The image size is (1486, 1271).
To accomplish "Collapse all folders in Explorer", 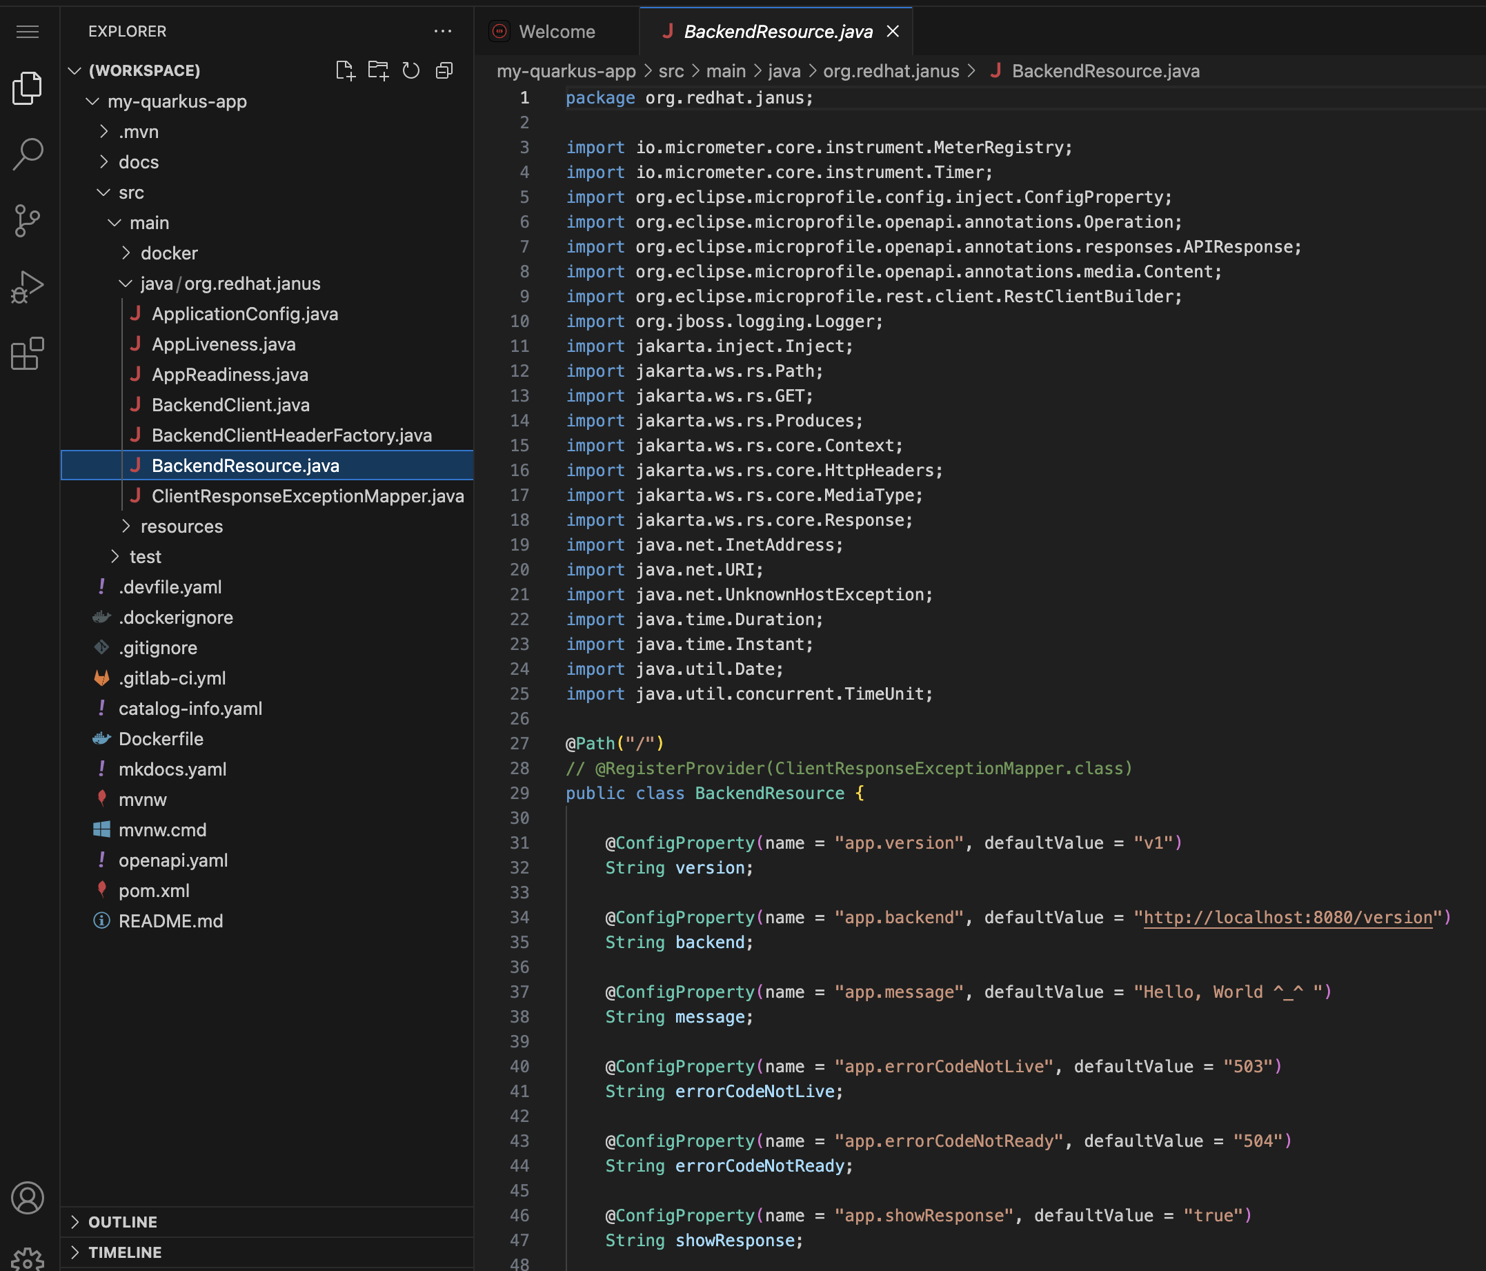I will [x=445, y=70].
